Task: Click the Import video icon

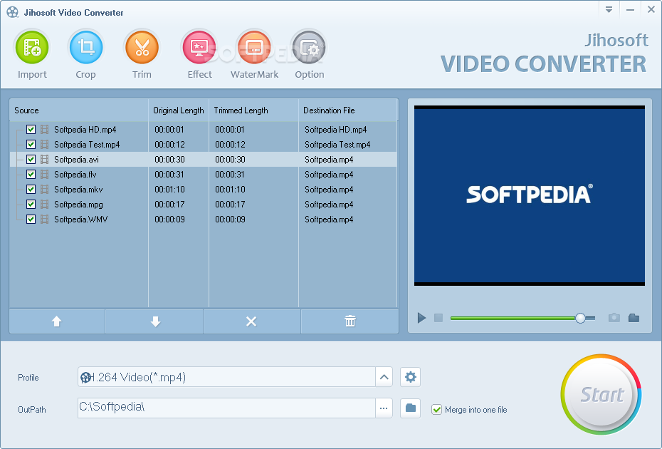Action: (32, 47)
